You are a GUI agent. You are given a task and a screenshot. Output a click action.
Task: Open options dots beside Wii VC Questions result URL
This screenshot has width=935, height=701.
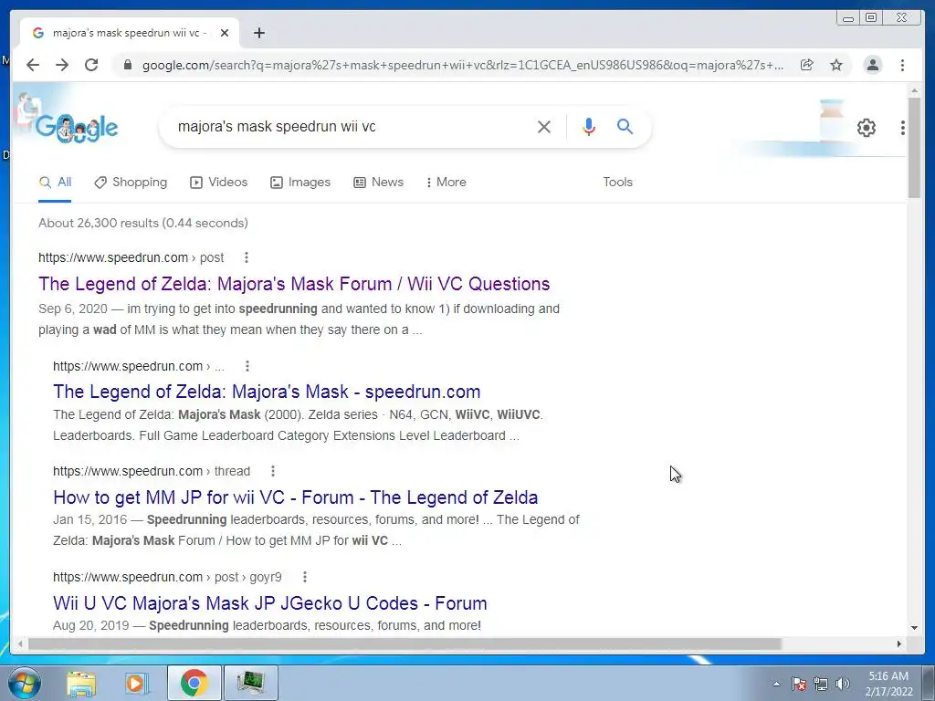247,257
